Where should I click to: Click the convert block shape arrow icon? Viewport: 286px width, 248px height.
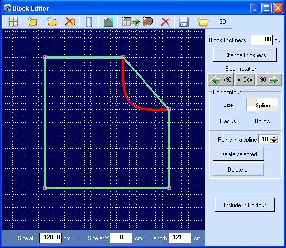(137, 22)
